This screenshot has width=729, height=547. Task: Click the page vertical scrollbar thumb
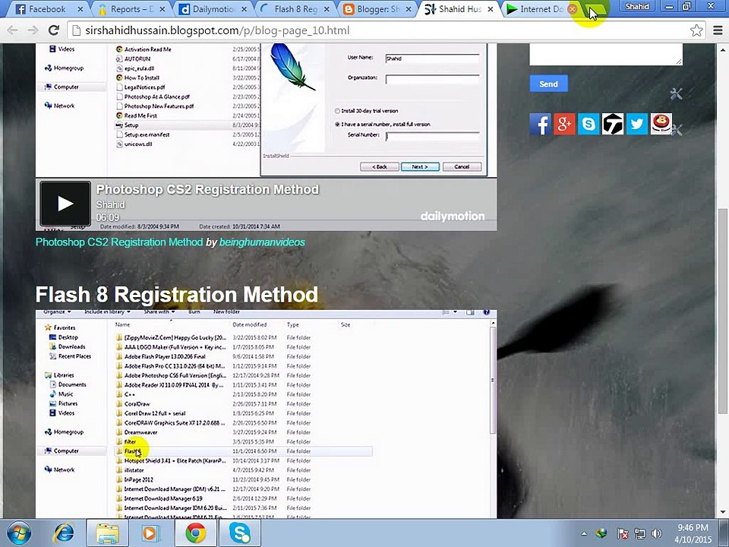(723, 311)
